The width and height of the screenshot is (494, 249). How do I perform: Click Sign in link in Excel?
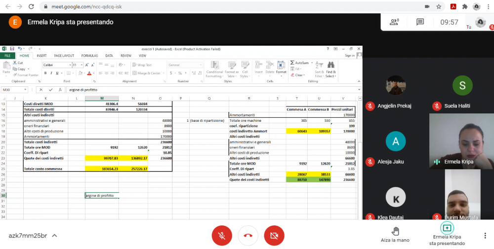349,56
